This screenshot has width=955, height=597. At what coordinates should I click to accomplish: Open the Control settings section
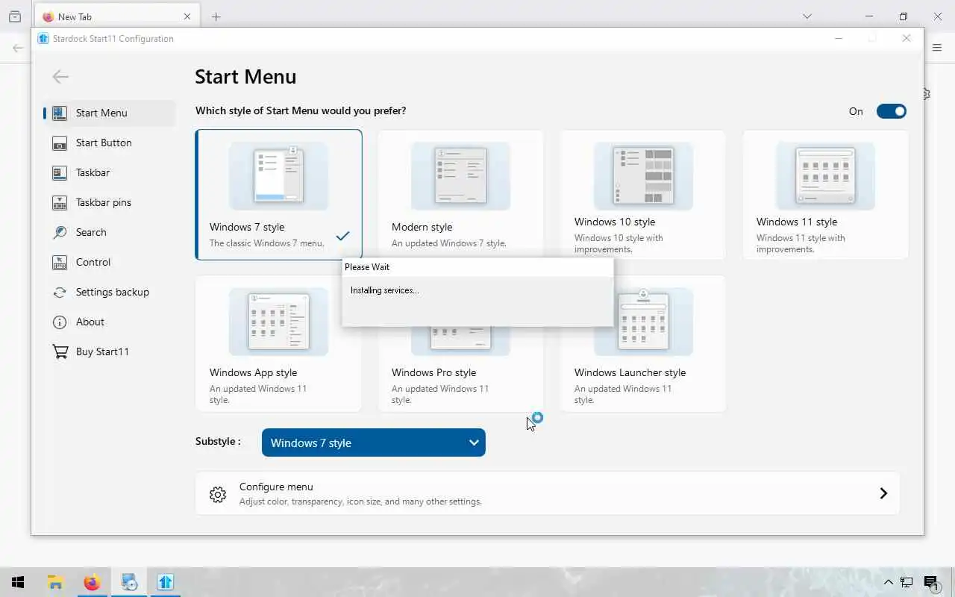coord(109,262)
